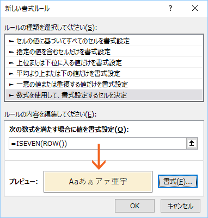Select 平均より上または下の値だけを書式設定 rule type
Viewport: 208px width, 218px height.
(x=104, y=74)
